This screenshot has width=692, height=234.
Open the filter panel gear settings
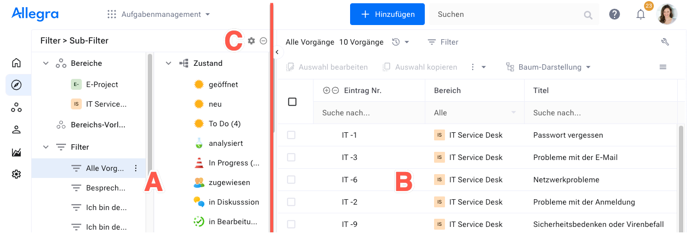click(251, 41)
